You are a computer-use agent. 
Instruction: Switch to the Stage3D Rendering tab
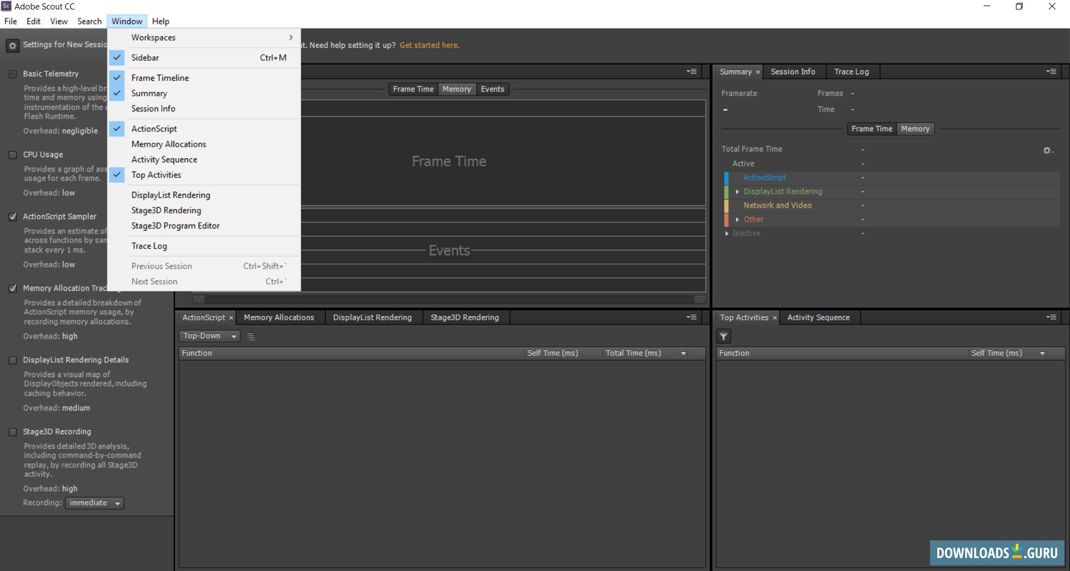[464, 318]
